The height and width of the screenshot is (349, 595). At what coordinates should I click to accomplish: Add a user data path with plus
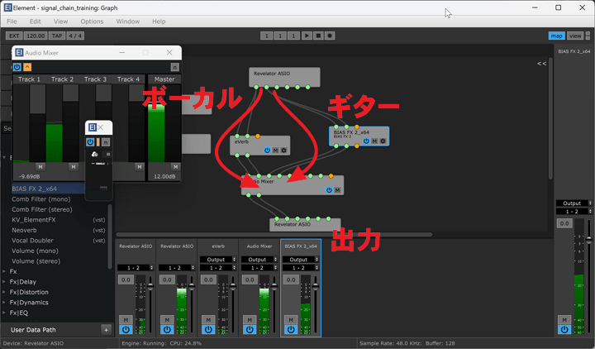click(x=107, y=330)
